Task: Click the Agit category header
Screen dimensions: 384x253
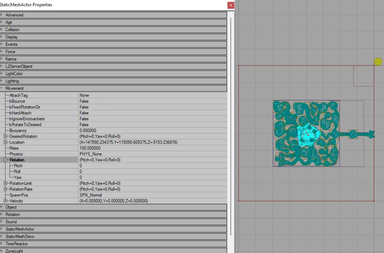Action: point(113,22)
